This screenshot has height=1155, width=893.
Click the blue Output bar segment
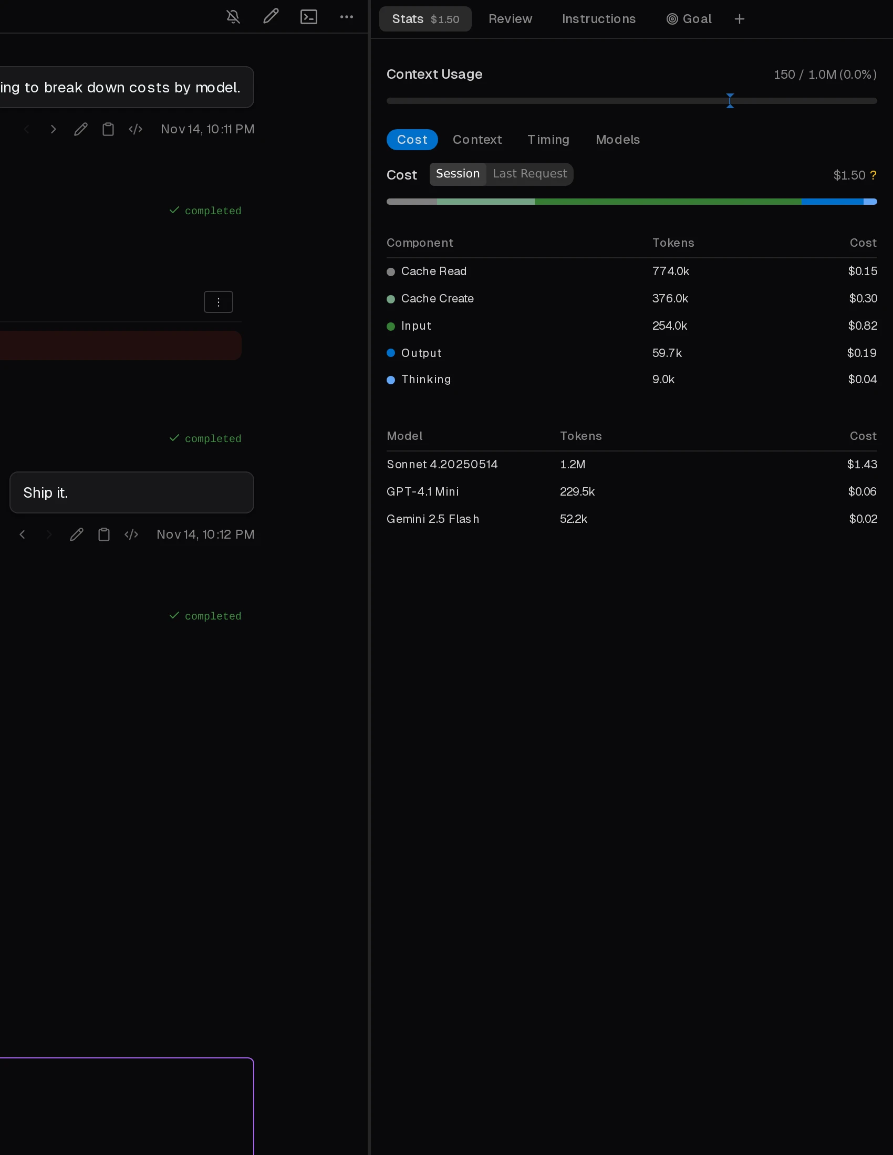[x=832, y=202]
